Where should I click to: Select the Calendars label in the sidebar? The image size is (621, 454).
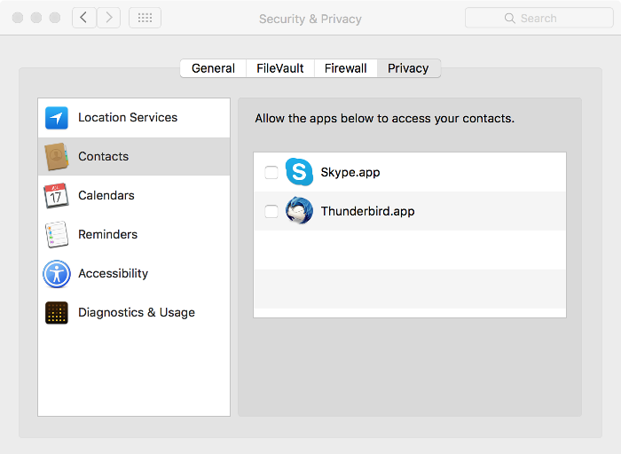pos(106,195)
